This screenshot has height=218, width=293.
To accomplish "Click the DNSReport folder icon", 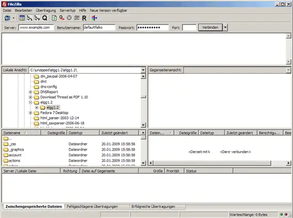I will 36,92.
